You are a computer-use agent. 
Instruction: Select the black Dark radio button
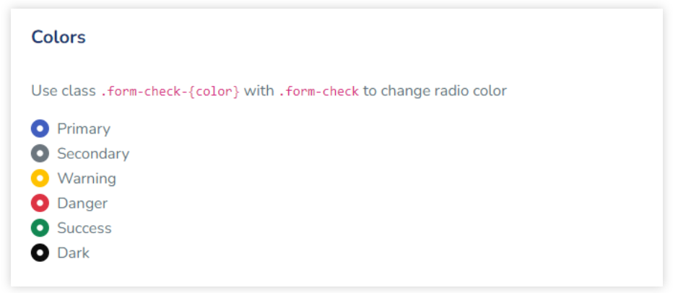point(40,253)
